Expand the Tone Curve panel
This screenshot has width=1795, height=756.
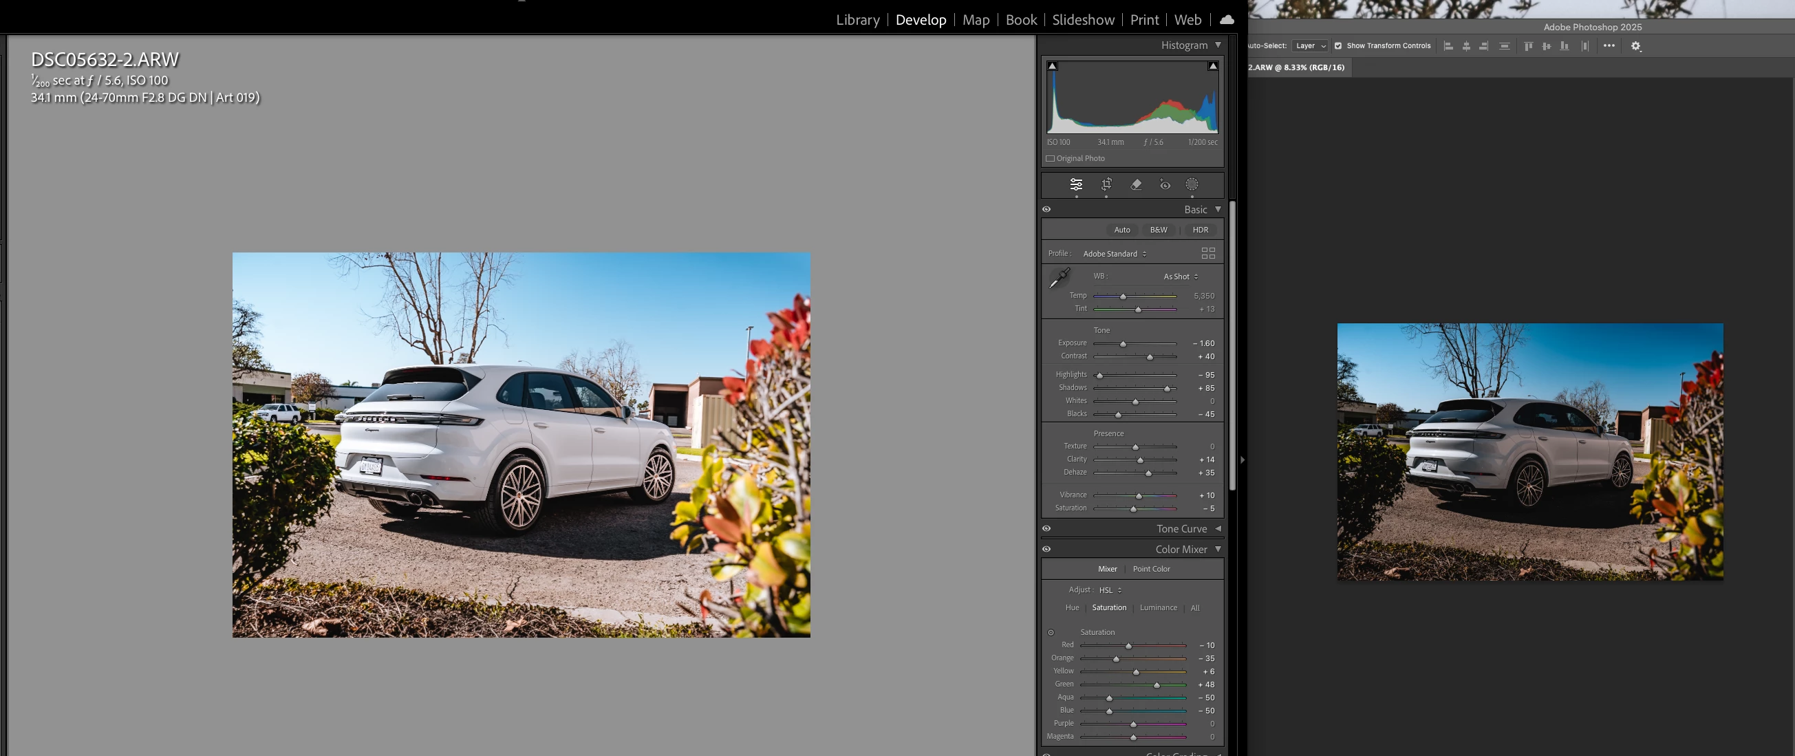(1218, 529)
